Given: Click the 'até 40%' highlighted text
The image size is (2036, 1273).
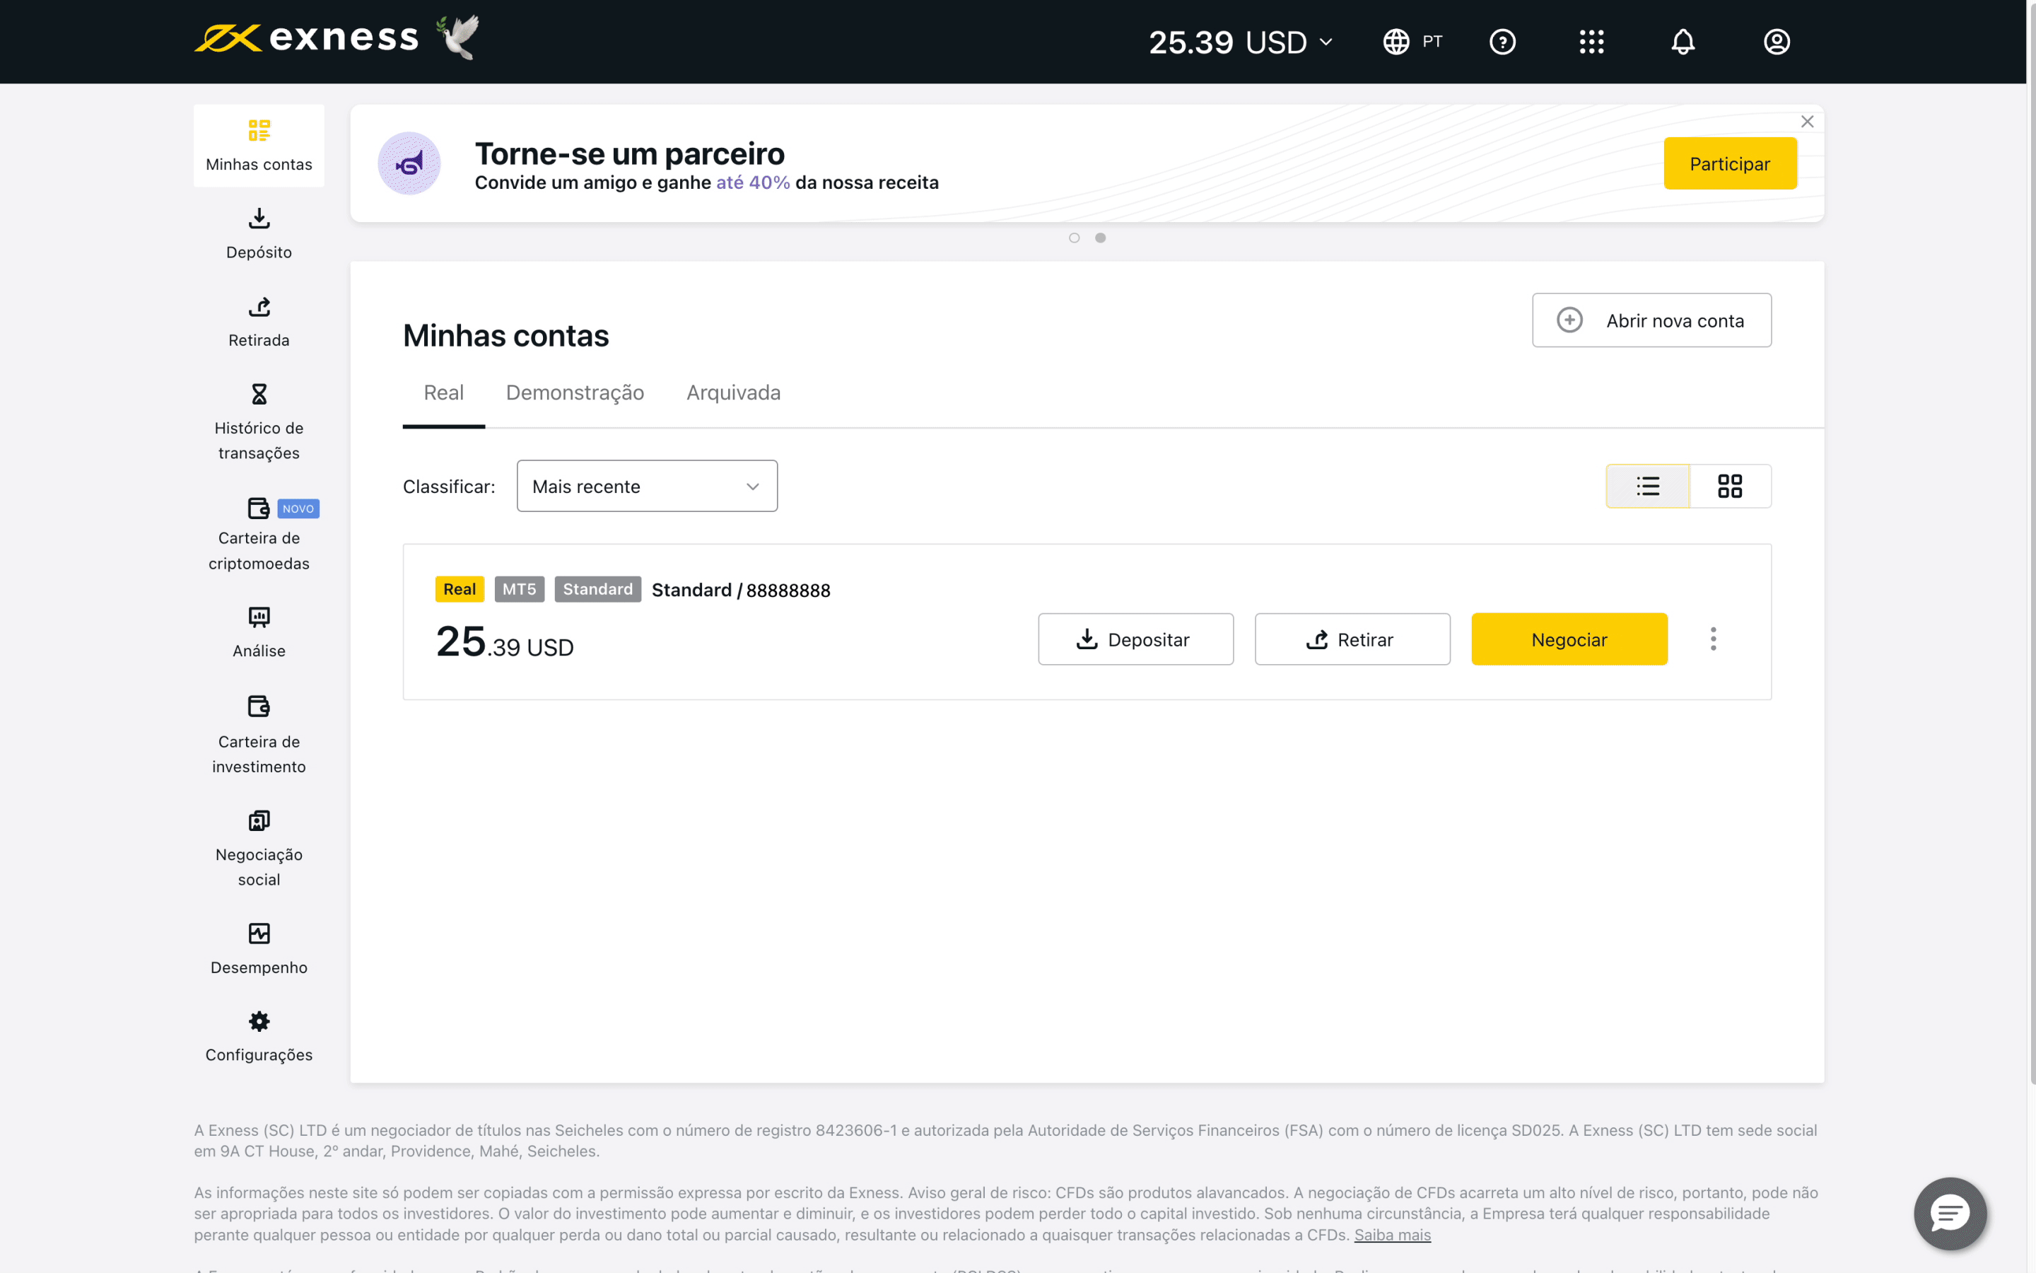Looking at the screenshot, I should [753, 182].
